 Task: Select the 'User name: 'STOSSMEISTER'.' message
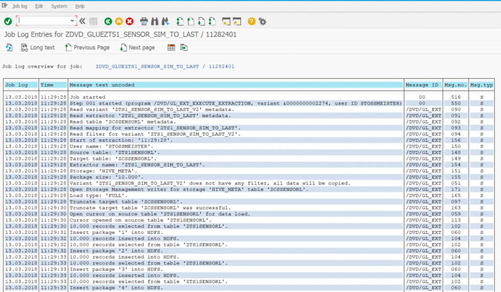112,146
